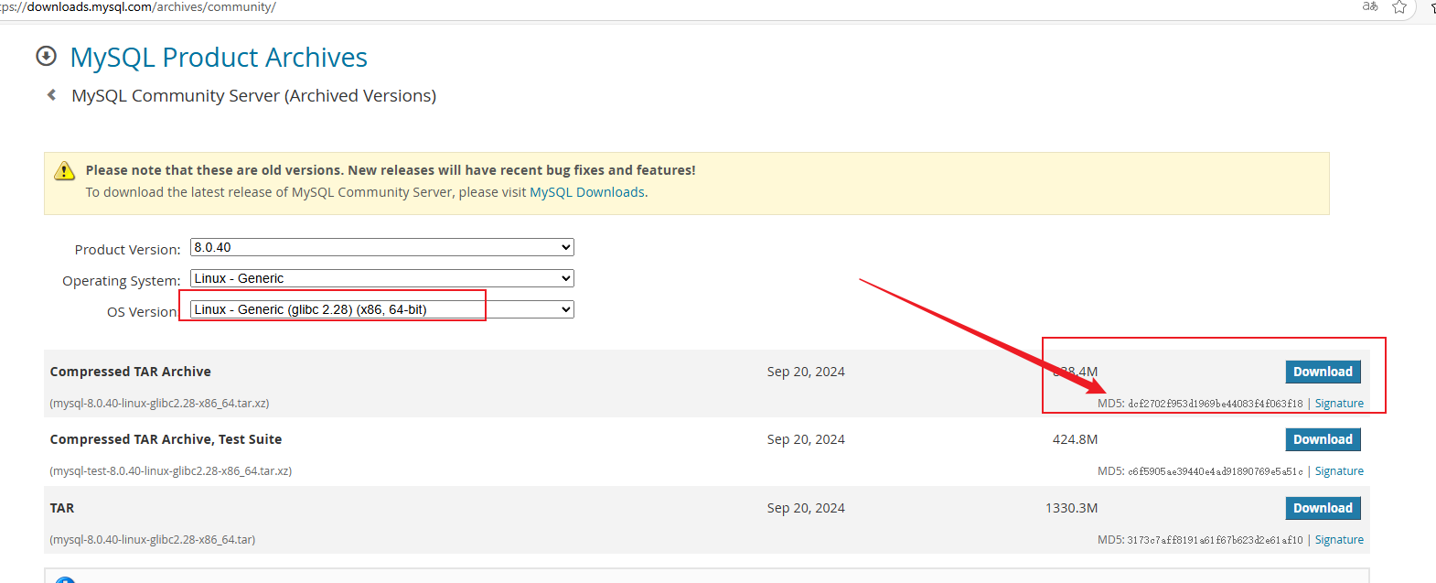Click the browser address bar URL
The image size is (1436, 583).
tap(137, 7)
